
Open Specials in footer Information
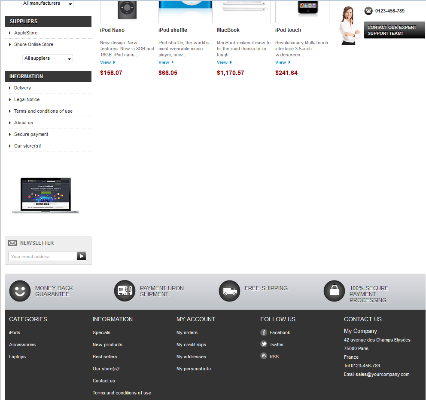pyautogui.click(x=102, y=332)
